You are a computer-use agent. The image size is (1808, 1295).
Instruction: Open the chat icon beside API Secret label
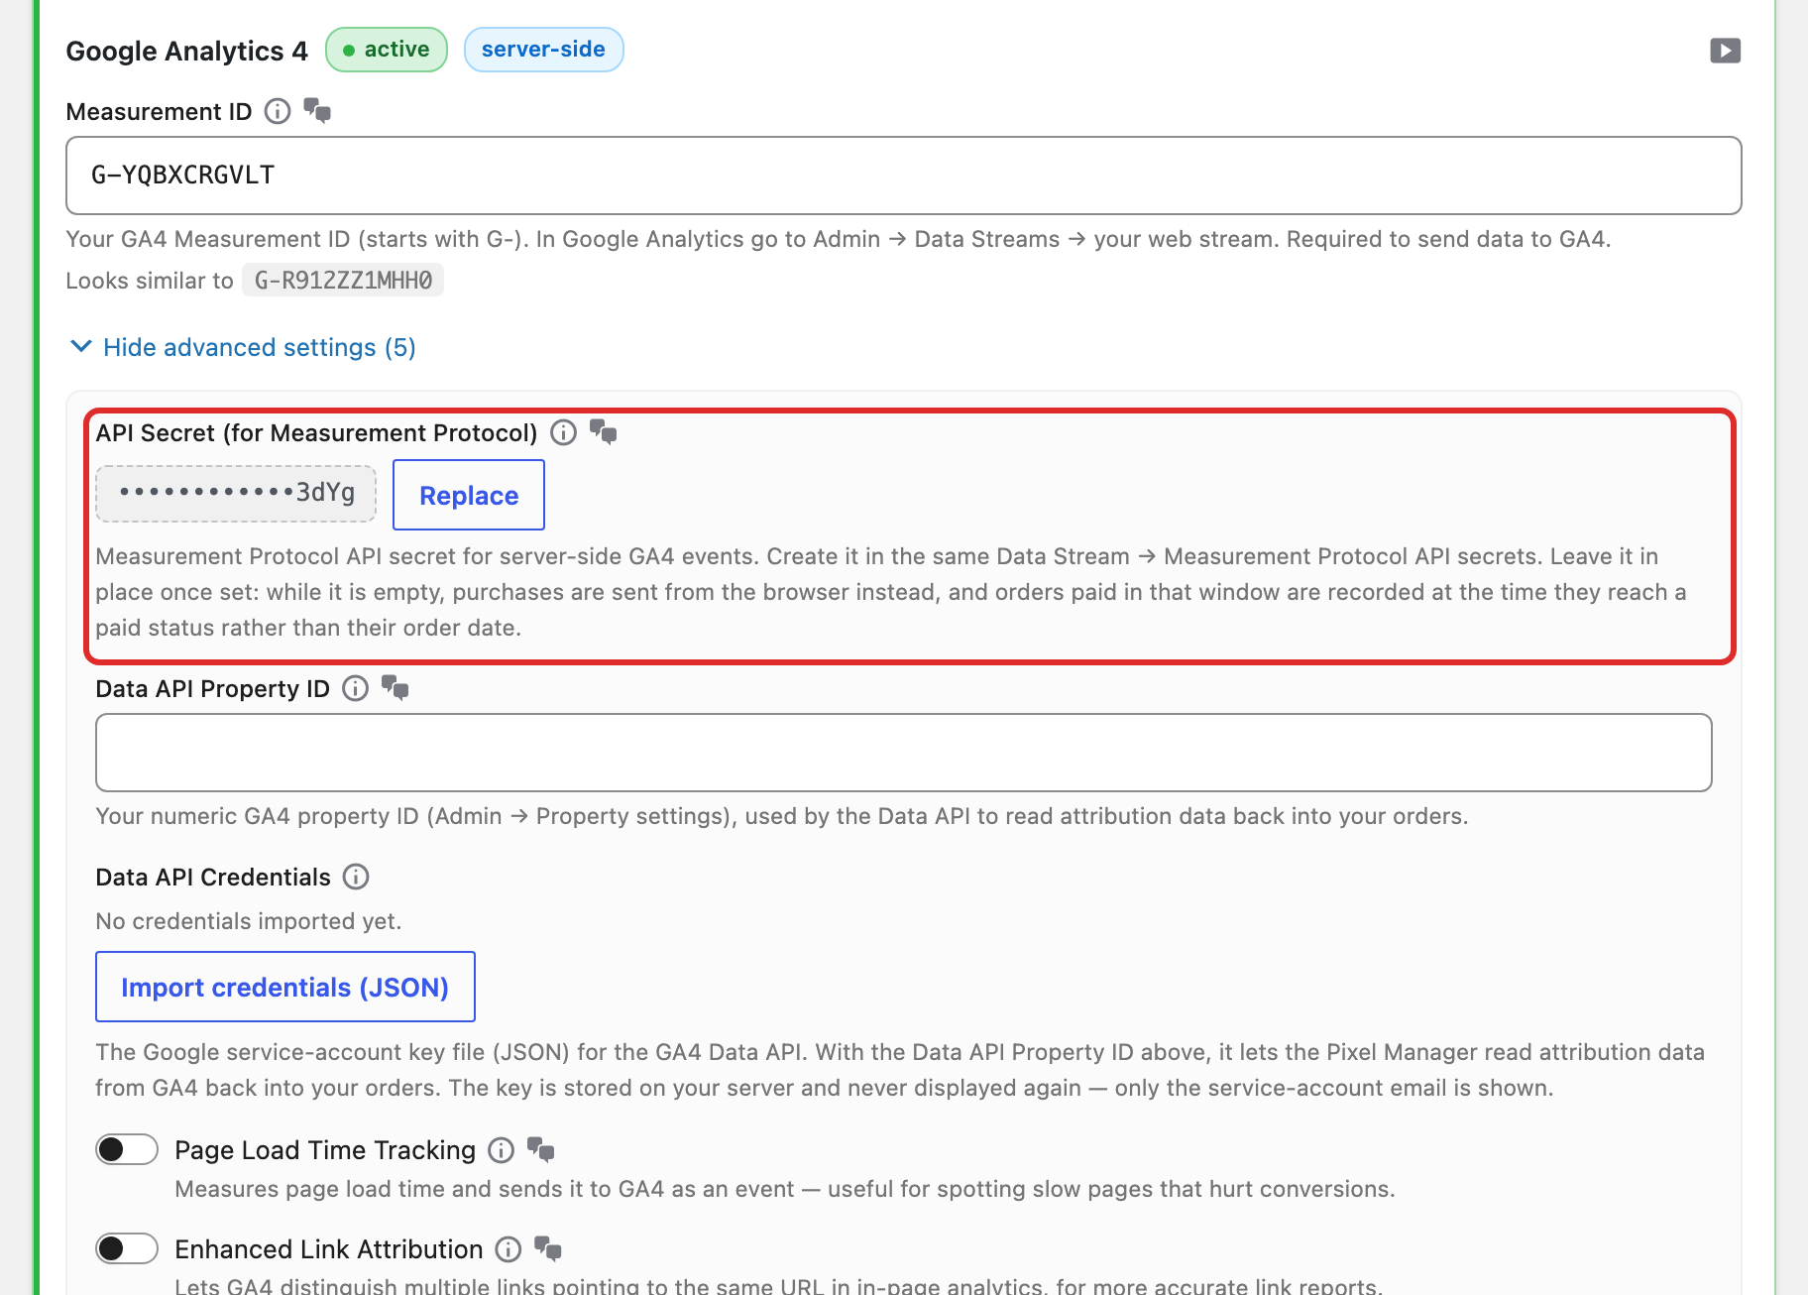[604, 431]
